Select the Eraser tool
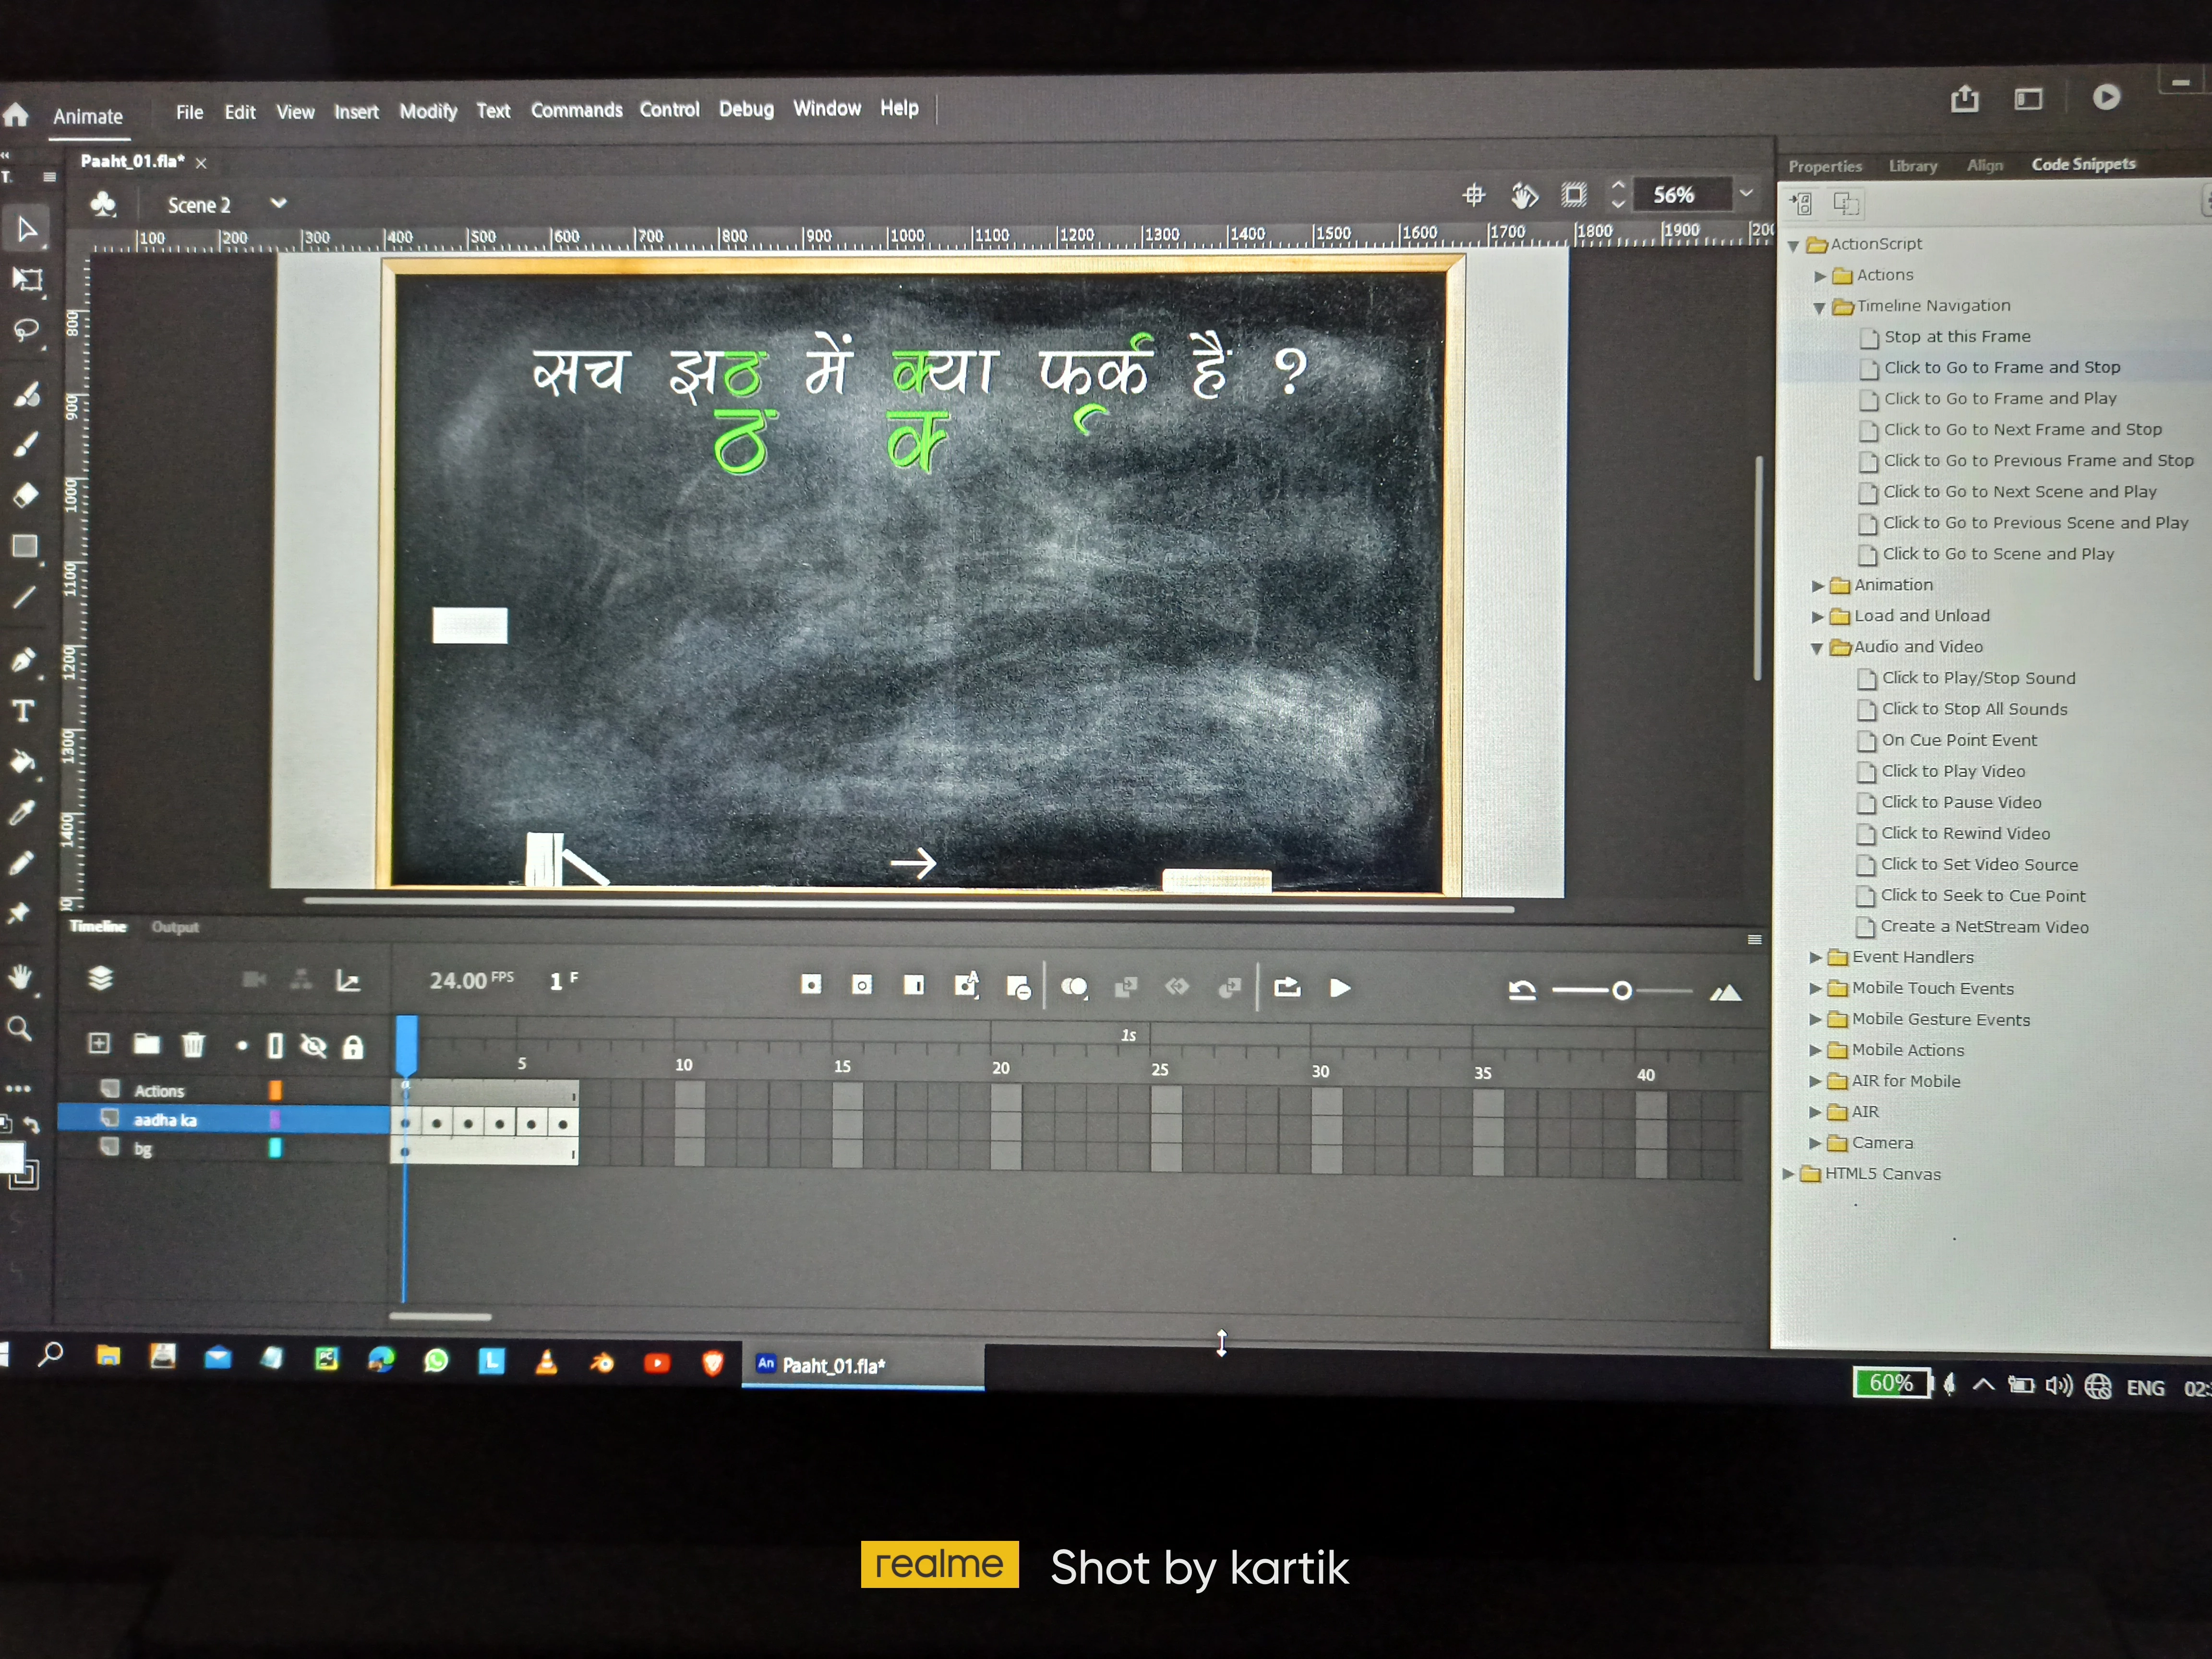Viewport: 2212px width, 1659px height. tap(25, 495)
